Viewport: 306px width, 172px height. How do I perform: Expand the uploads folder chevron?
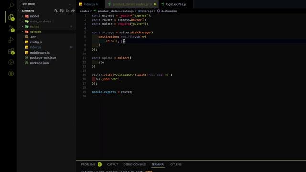[x=22, y=32]
